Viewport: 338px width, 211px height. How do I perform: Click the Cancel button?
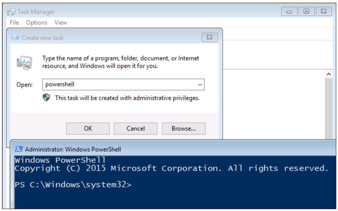coord(135,128)
